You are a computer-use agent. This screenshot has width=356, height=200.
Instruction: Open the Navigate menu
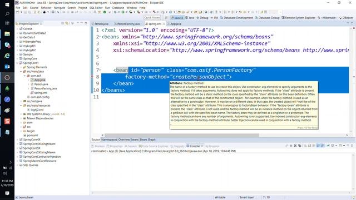coord(60,8)
